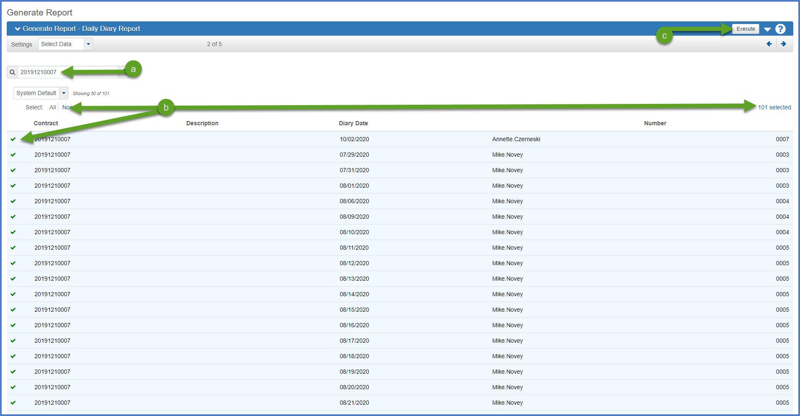The width and height of the screenshot is (800, 416).
Task: Select All rows link
Action: 52,107
